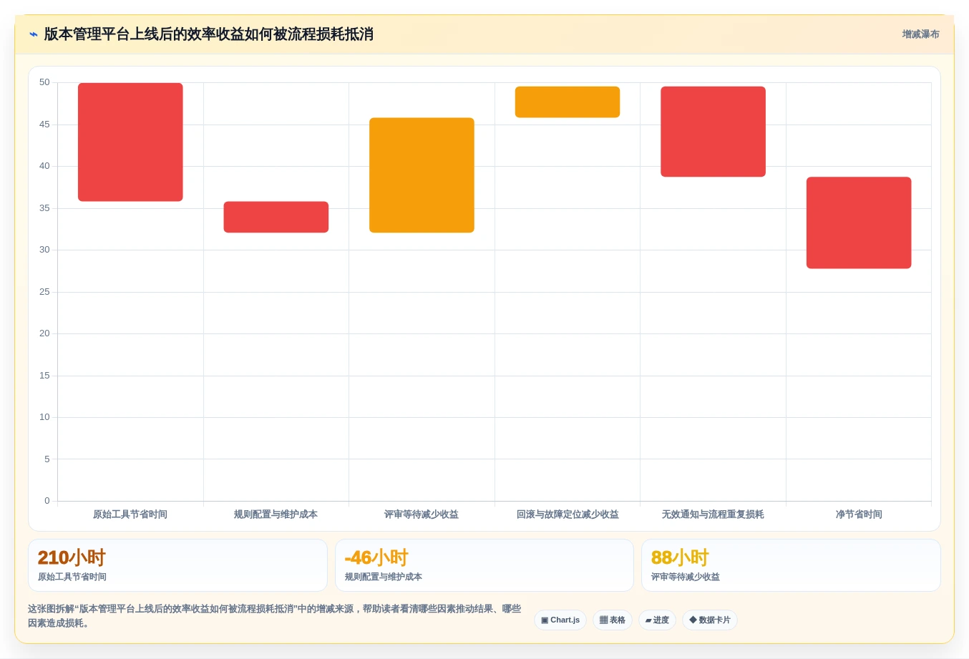
Task: Click x-axis label 规则配置与维护成本
Action: (x=276, y=514)
